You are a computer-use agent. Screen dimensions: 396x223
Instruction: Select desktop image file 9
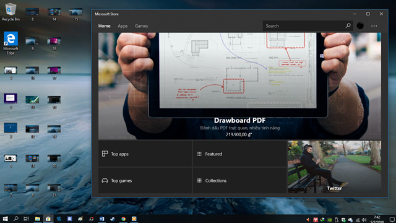[32, 43]
